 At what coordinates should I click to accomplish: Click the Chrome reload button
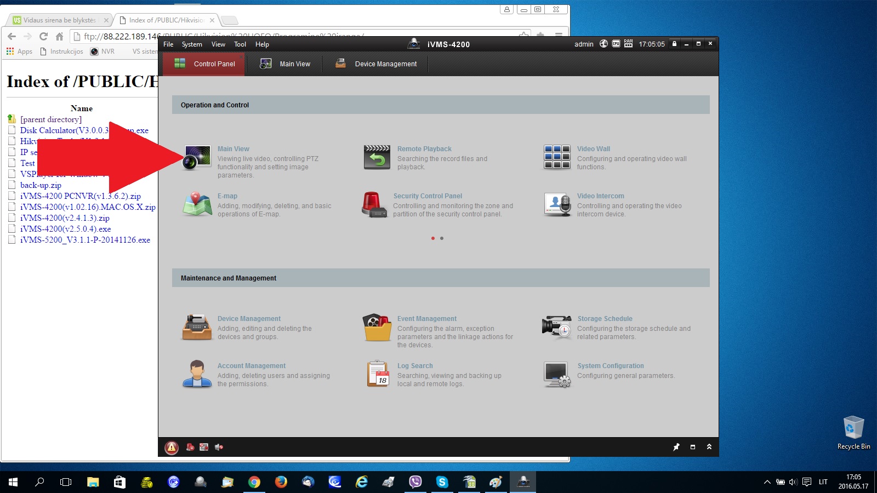pos(43,37)
